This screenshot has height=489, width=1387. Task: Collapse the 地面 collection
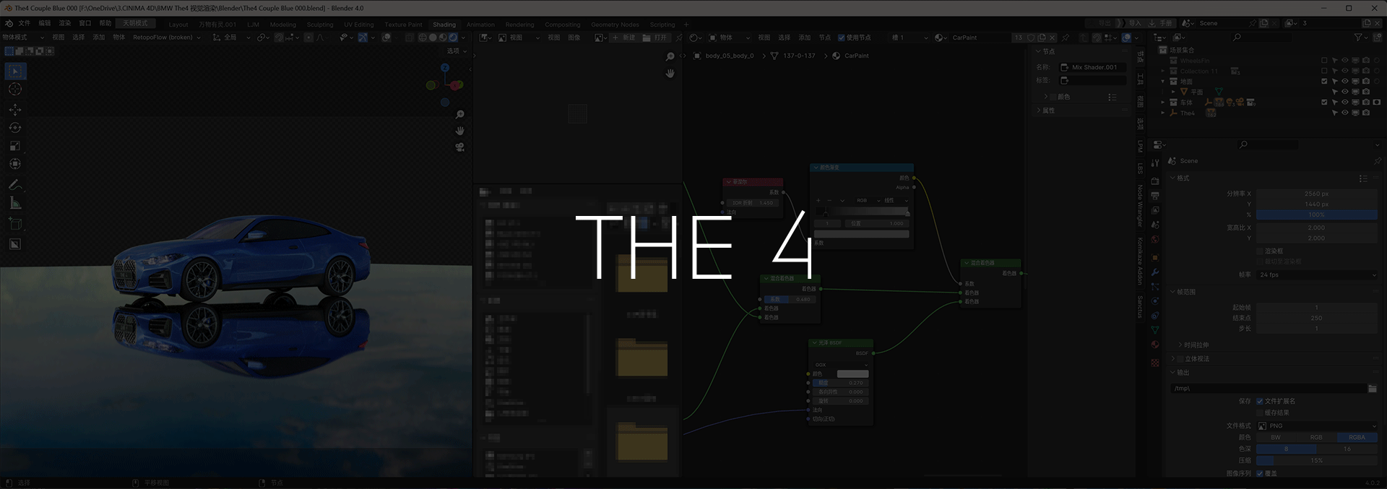(x=1163, y=82)
